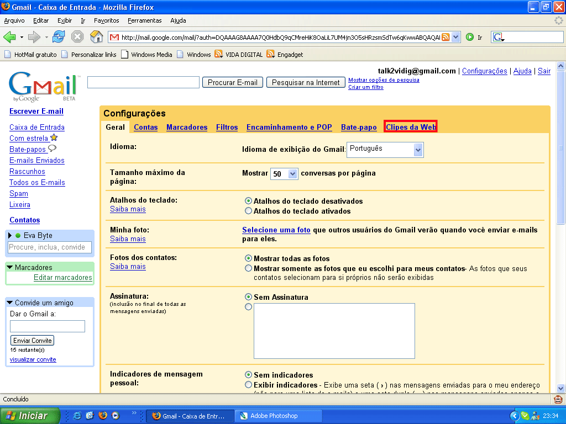The height and width of the screenshot is (424, 566).
Task: Open the Arquivo menu
Action: (14, 20)
